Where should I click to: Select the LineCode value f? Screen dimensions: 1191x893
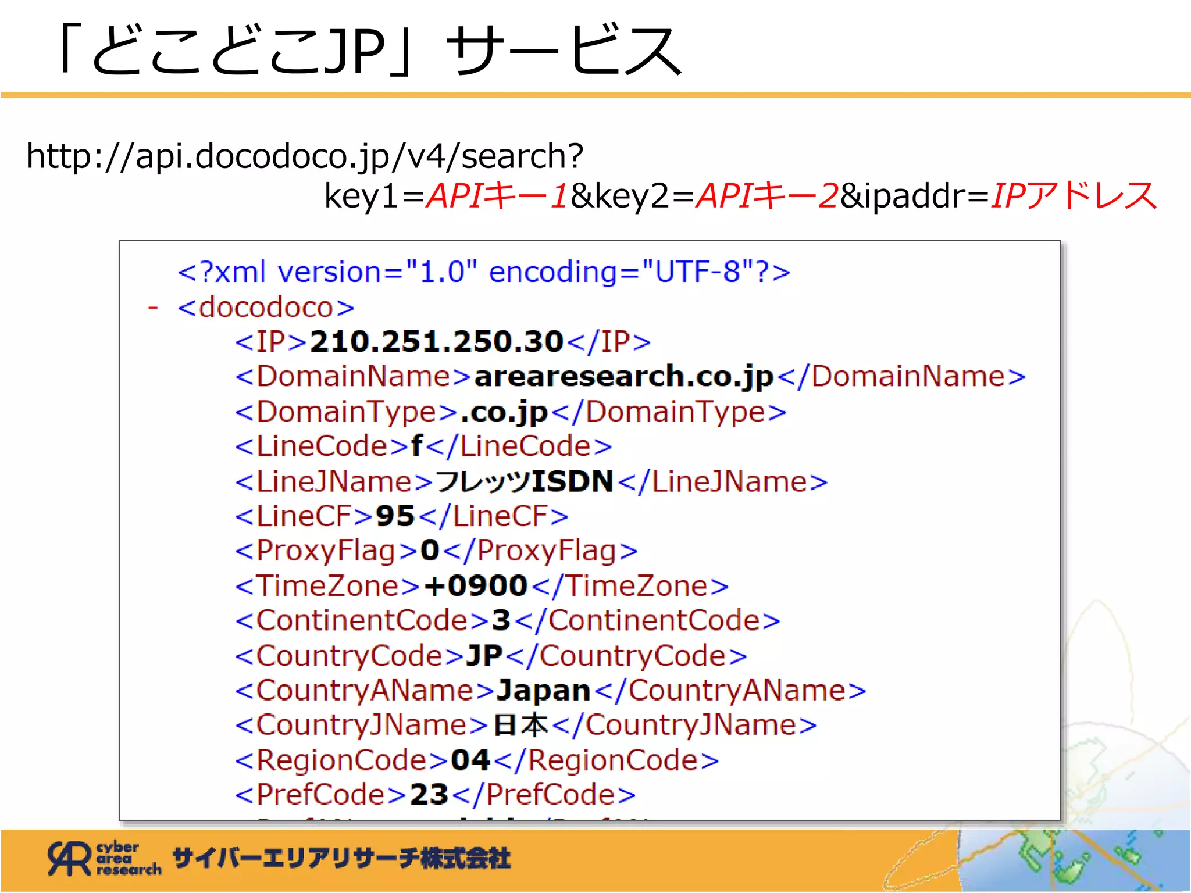[x=417, y=446]
